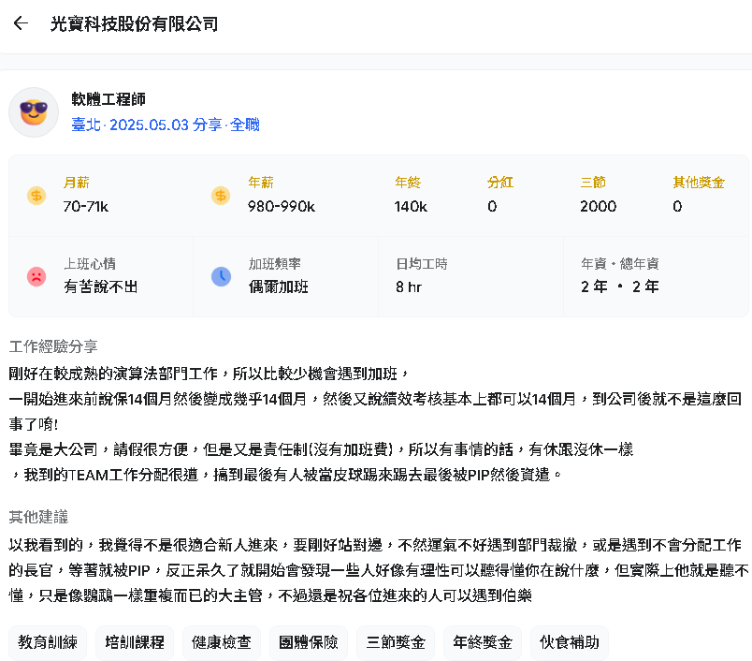Screen dimensions: 752x661
Task: Open the 臺北 · 2025.05.03 分享 · 全職 link
Action: [x=166, y=125]
